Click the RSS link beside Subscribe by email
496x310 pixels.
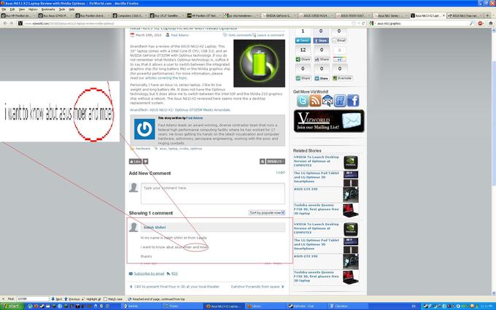point(174,274)
